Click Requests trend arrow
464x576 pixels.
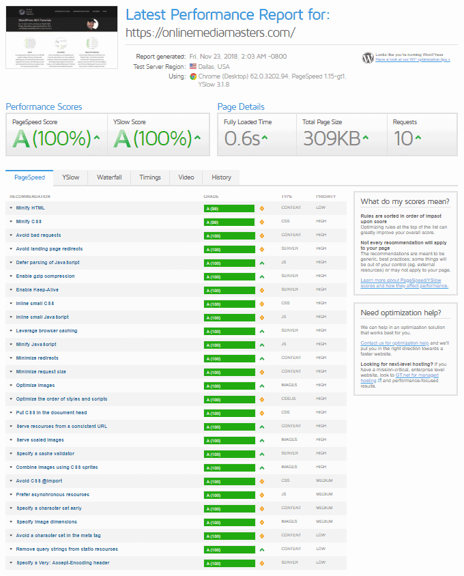418,138
